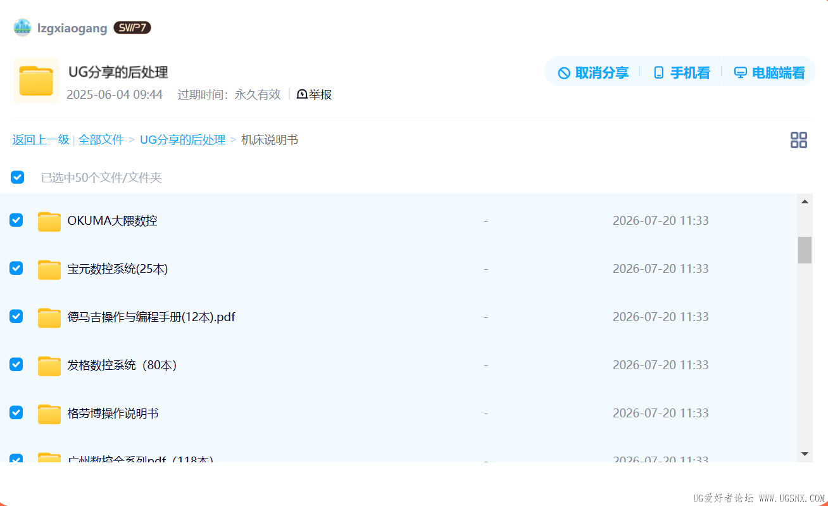This screenshot has height=506, width=828.
Task: Uncheck the 德马吉操作与编程手册 checkbox
Action: 16,317
